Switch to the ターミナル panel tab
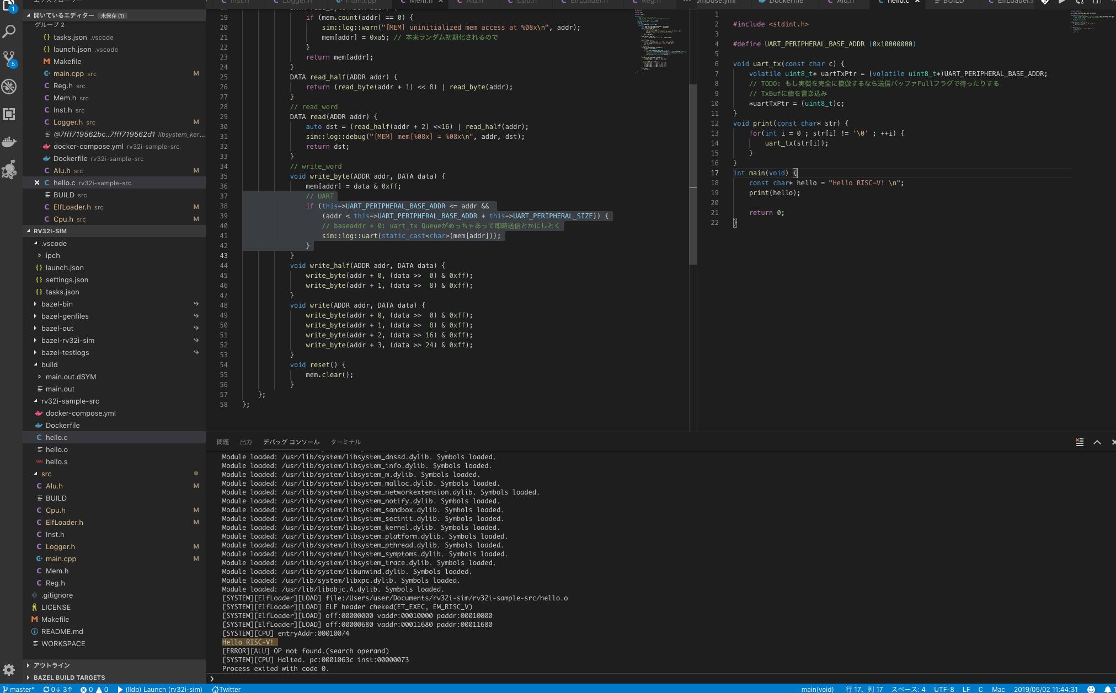 (x=345, y=442)
